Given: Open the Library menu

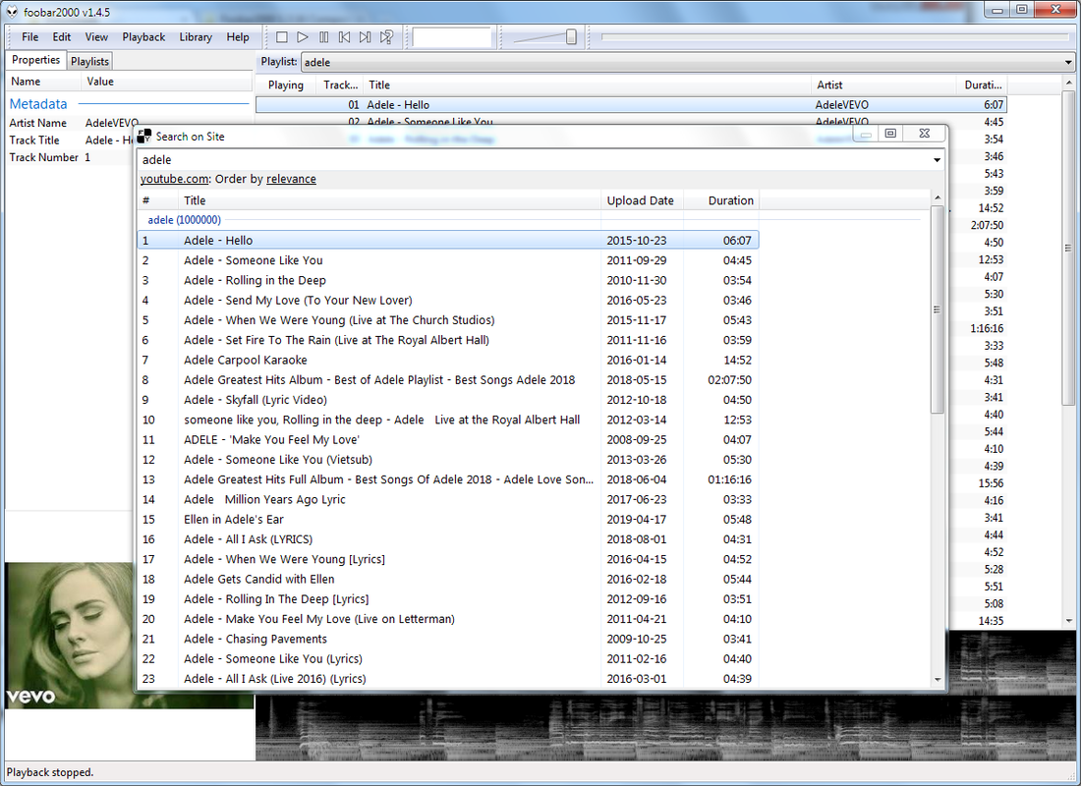Looking at the screenshot, I should pos(196,37).
